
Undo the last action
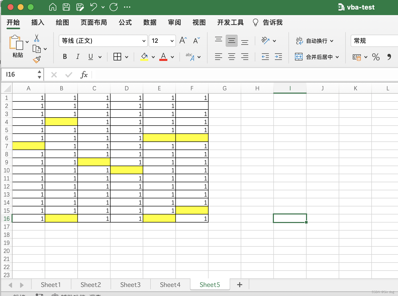pos(94,7)
